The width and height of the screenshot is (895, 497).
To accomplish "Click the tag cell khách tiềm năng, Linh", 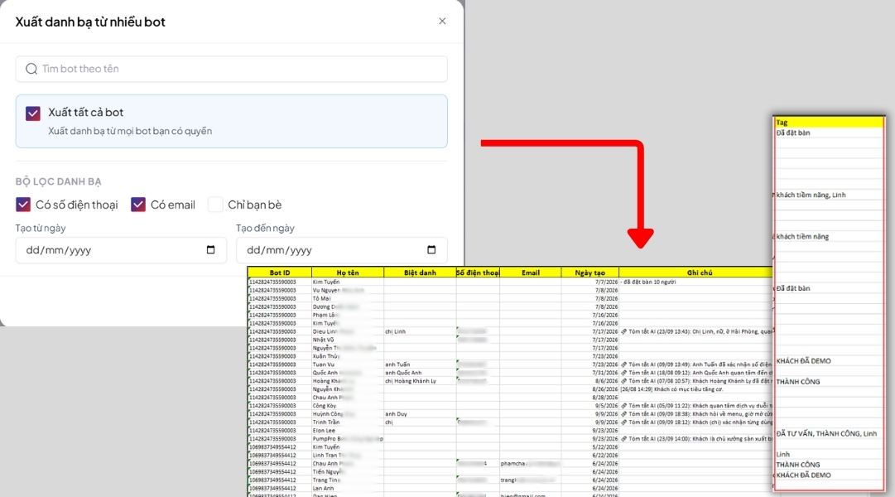I will tap(829, 195).
